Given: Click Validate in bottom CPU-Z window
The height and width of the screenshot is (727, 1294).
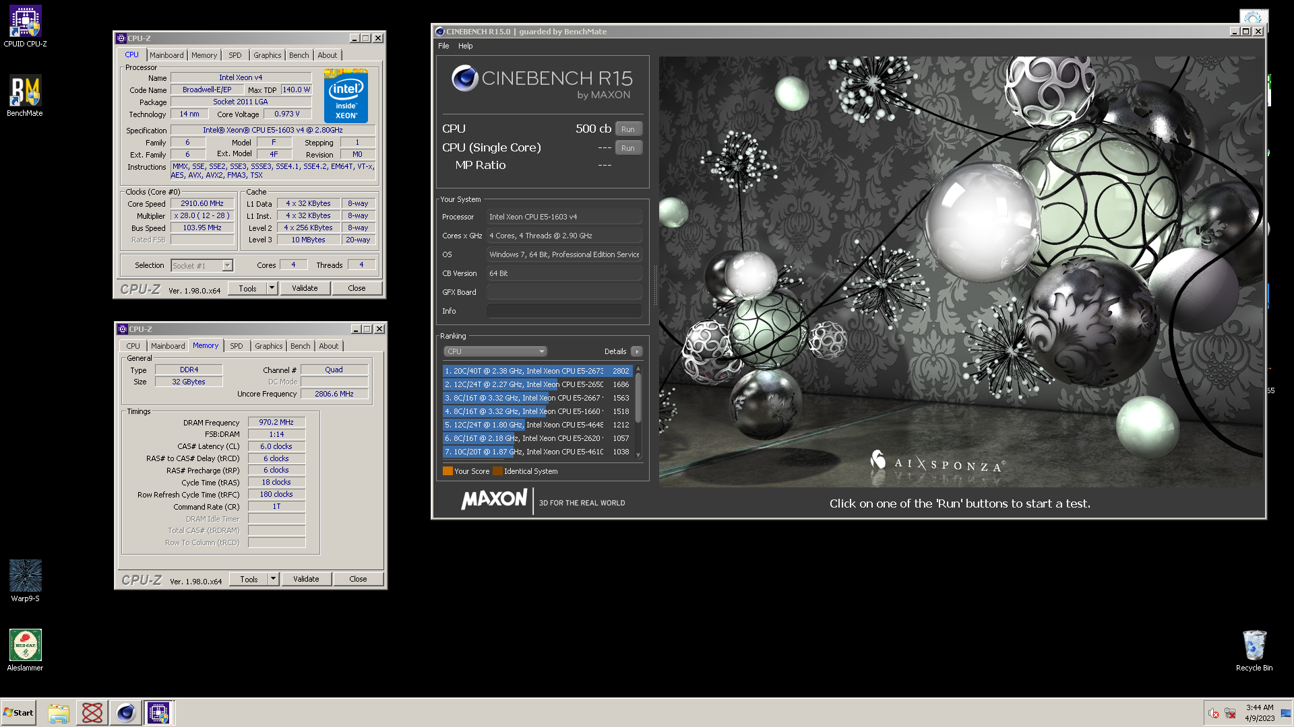Looking at the screenshot, I should pos(306,579).
